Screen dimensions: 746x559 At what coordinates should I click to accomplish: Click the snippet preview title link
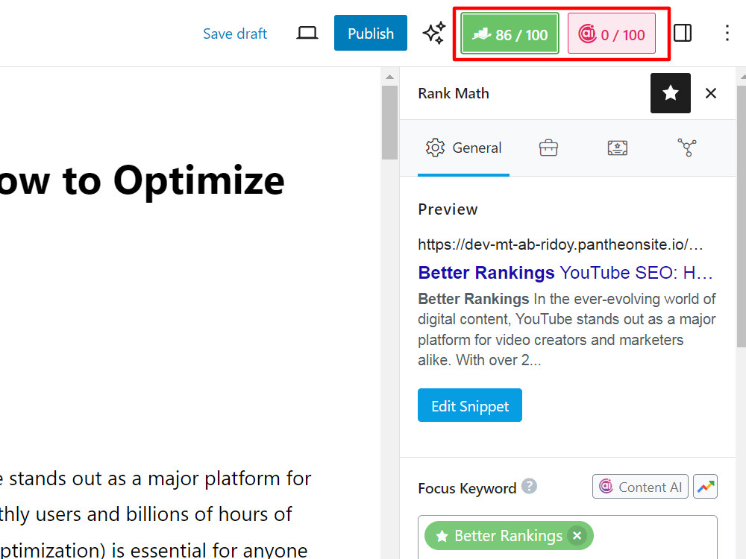point(565,272)
